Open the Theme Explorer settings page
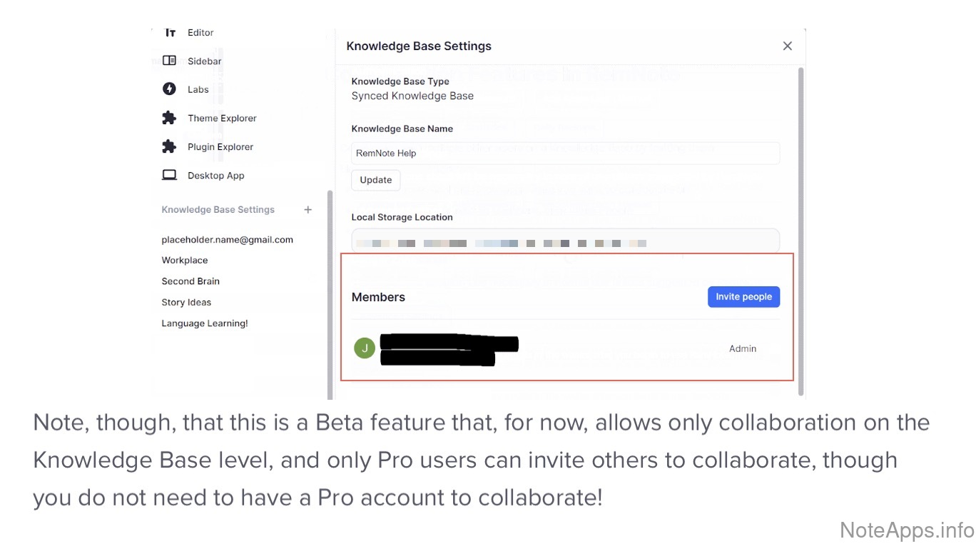 coord(222,119)
